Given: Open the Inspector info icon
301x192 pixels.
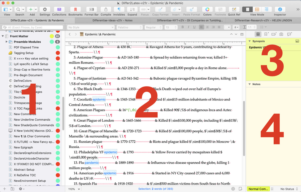Looking at the screenshot, I should click(280, 9).
